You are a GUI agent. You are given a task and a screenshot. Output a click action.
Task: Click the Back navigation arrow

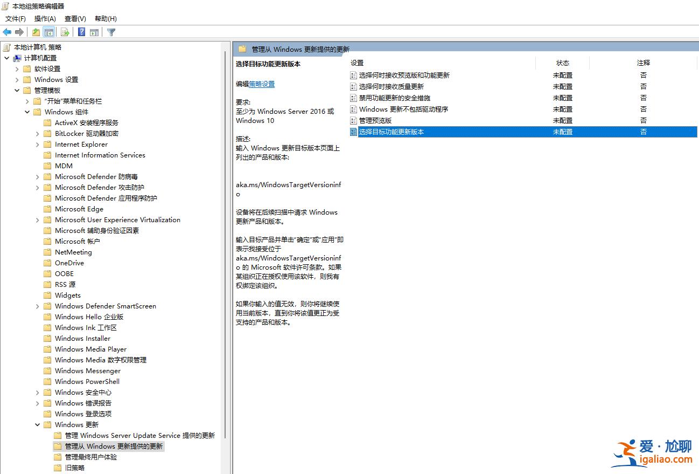[x=6, y=32]
